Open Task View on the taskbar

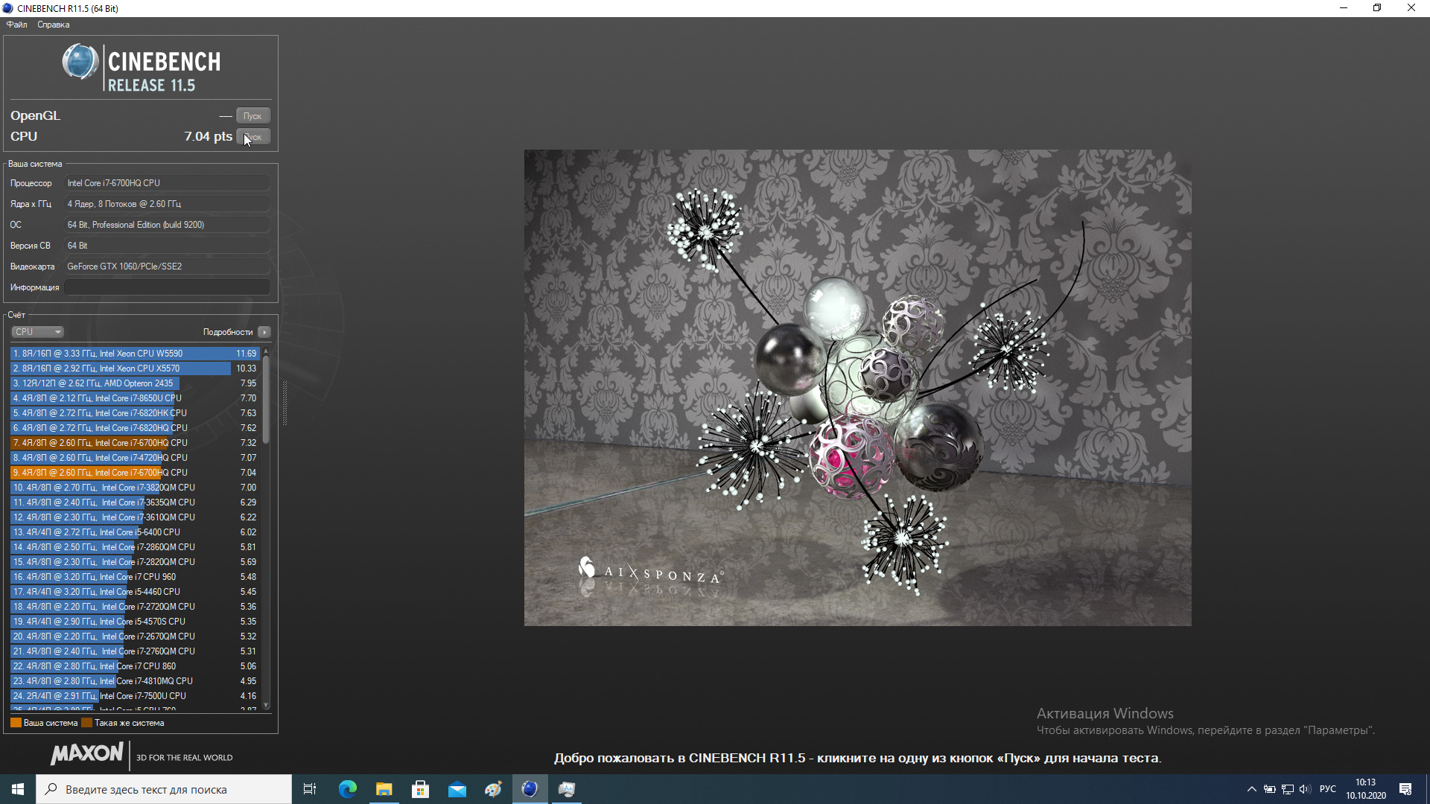coord(310,789)
